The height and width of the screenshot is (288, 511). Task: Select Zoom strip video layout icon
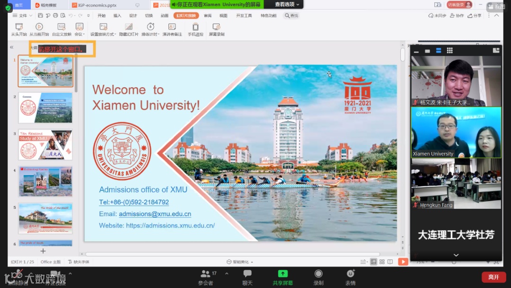[x=439, y=51]
